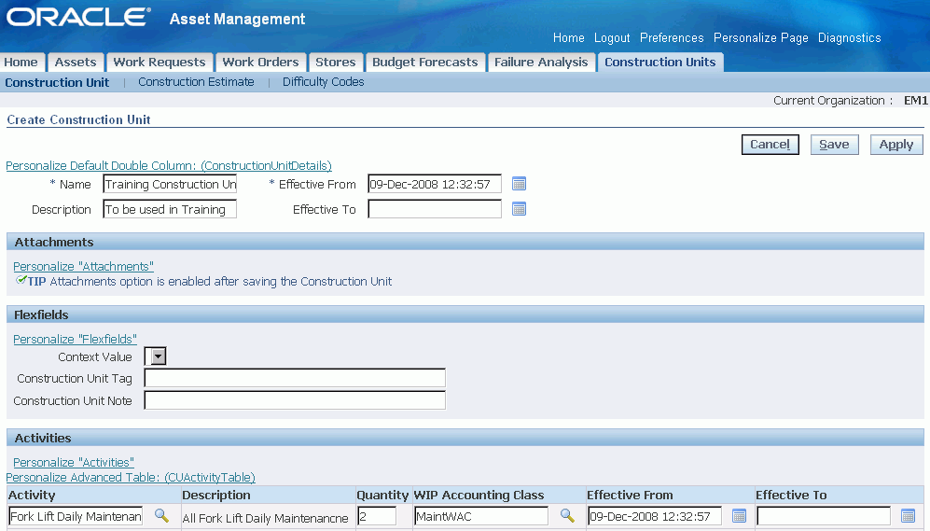Open the Construction Unit subtab

point(57,82)
